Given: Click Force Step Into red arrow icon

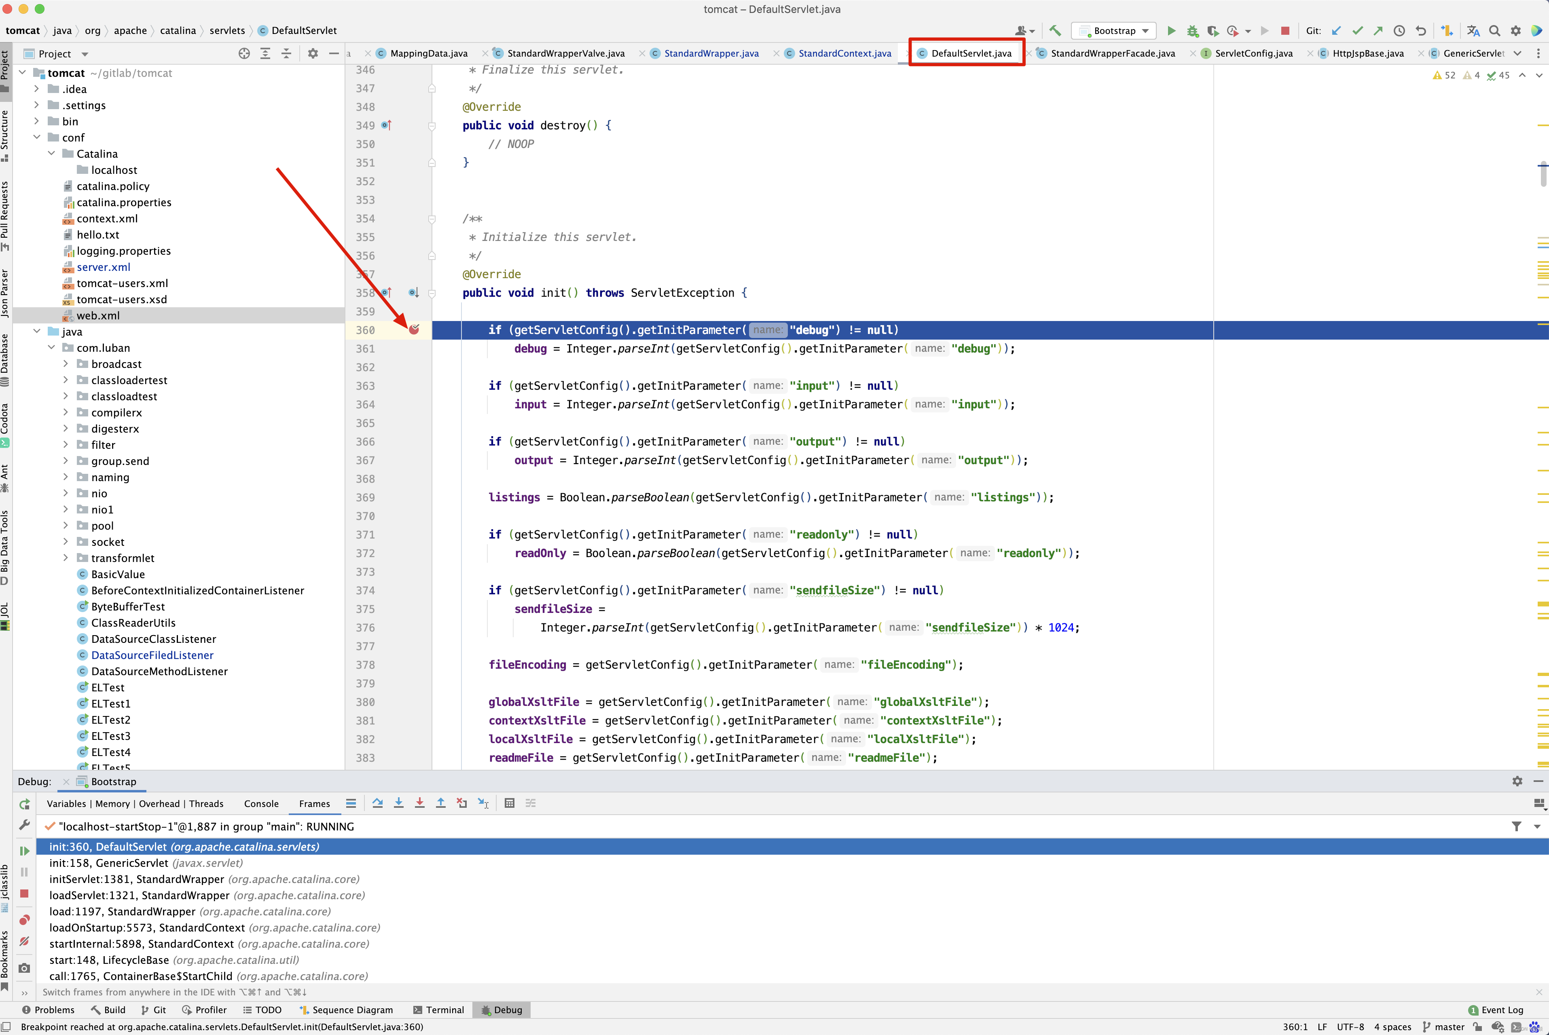Looking at the screenshot, I should point(420,803).
